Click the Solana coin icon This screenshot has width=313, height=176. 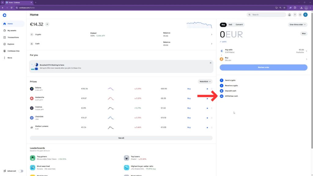point(32,89)
